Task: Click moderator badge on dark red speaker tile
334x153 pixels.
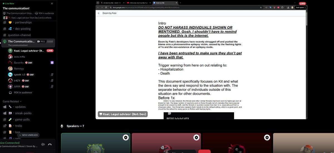Action: [x=267, y=137]
